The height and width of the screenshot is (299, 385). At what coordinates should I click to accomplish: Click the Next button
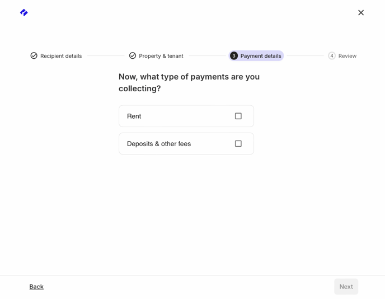click(x=346, y=287)
